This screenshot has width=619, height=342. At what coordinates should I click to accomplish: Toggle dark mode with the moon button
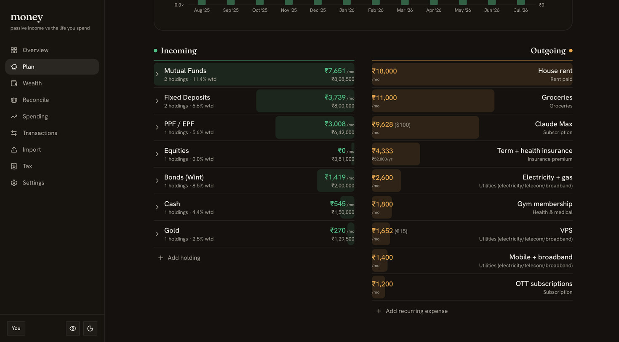point(90,329)
